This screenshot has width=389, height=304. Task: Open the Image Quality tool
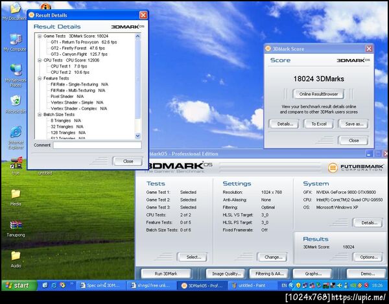(x=226, y=274)
